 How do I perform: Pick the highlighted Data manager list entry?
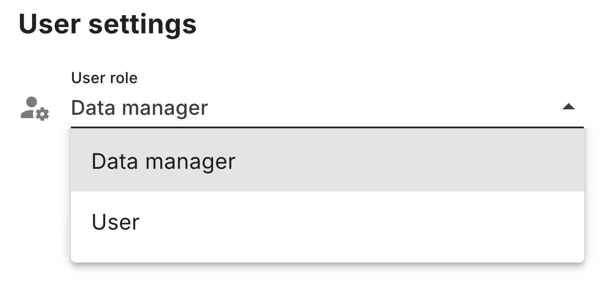click(327, 161)
